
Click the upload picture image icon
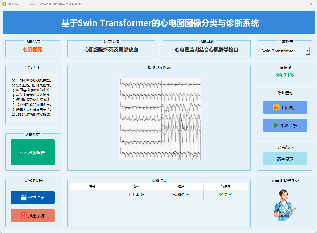tap(276, 107)
